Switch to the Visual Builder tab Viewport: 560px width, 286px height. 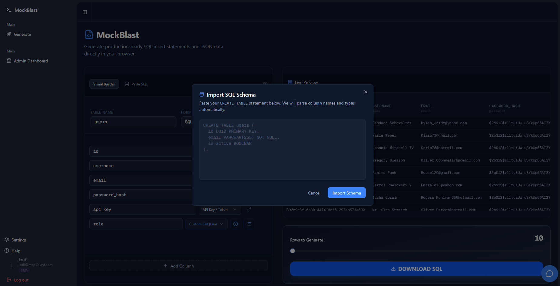(104, 84)
